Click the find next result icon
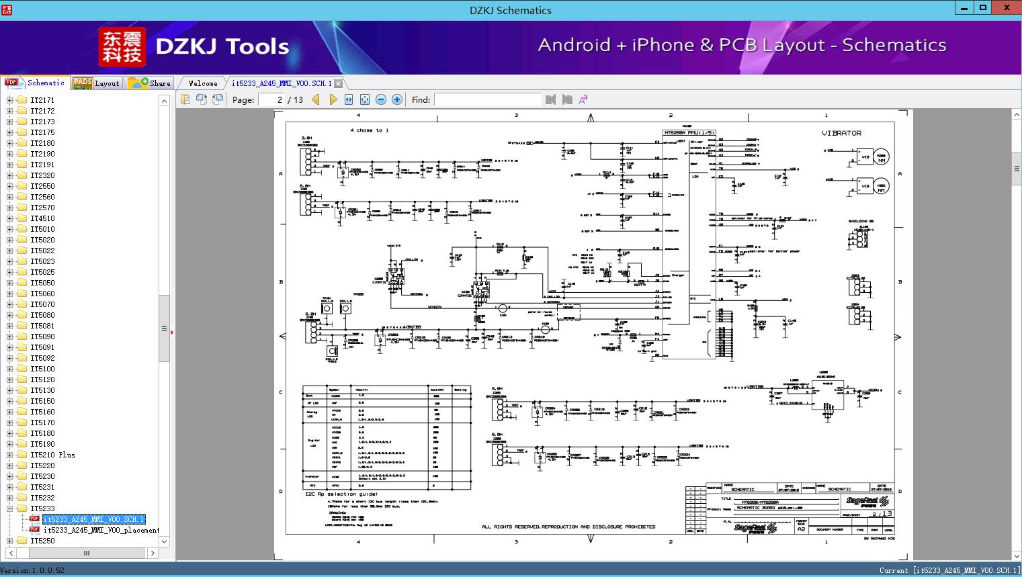The image size is (1022, 577). click(x=567, y=99)
